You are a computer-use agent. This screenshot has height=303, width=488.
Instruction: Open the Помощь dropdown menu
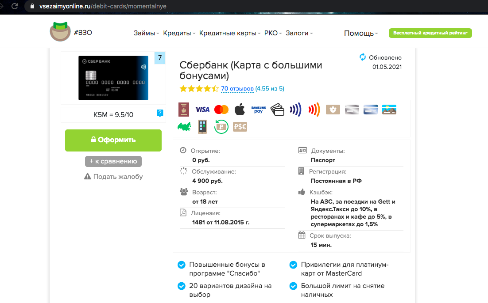[x=361, y=33]
